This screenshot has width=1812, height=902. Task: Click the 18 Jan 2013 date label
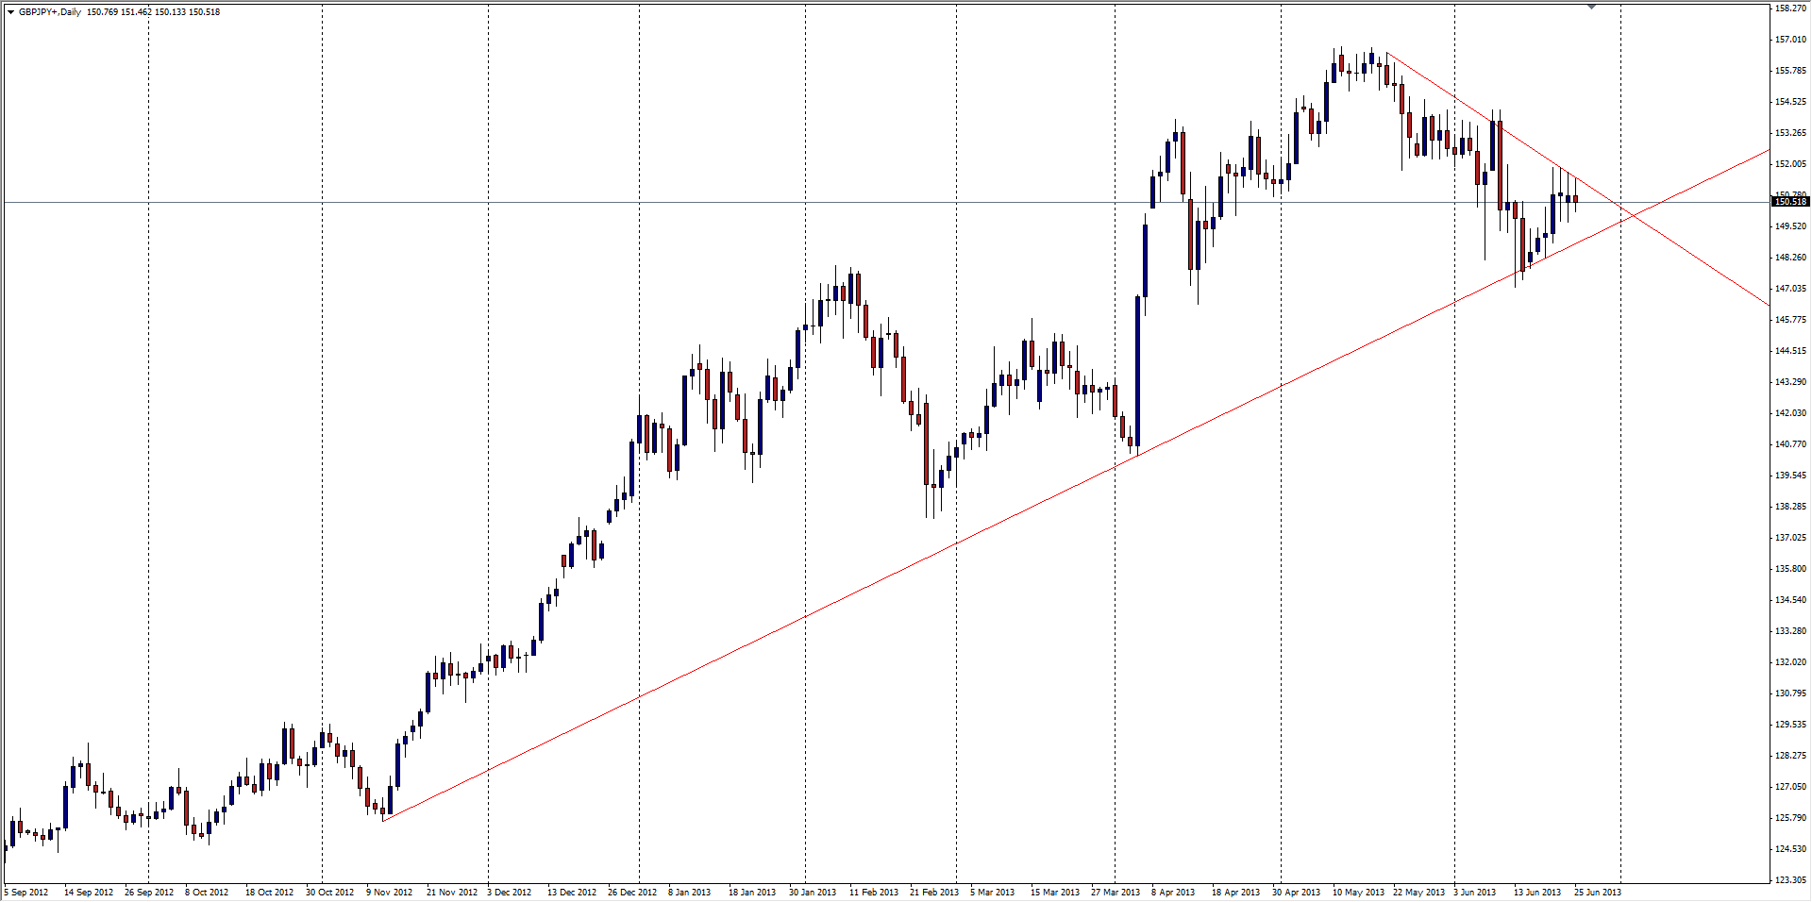(x=752, y=893)
